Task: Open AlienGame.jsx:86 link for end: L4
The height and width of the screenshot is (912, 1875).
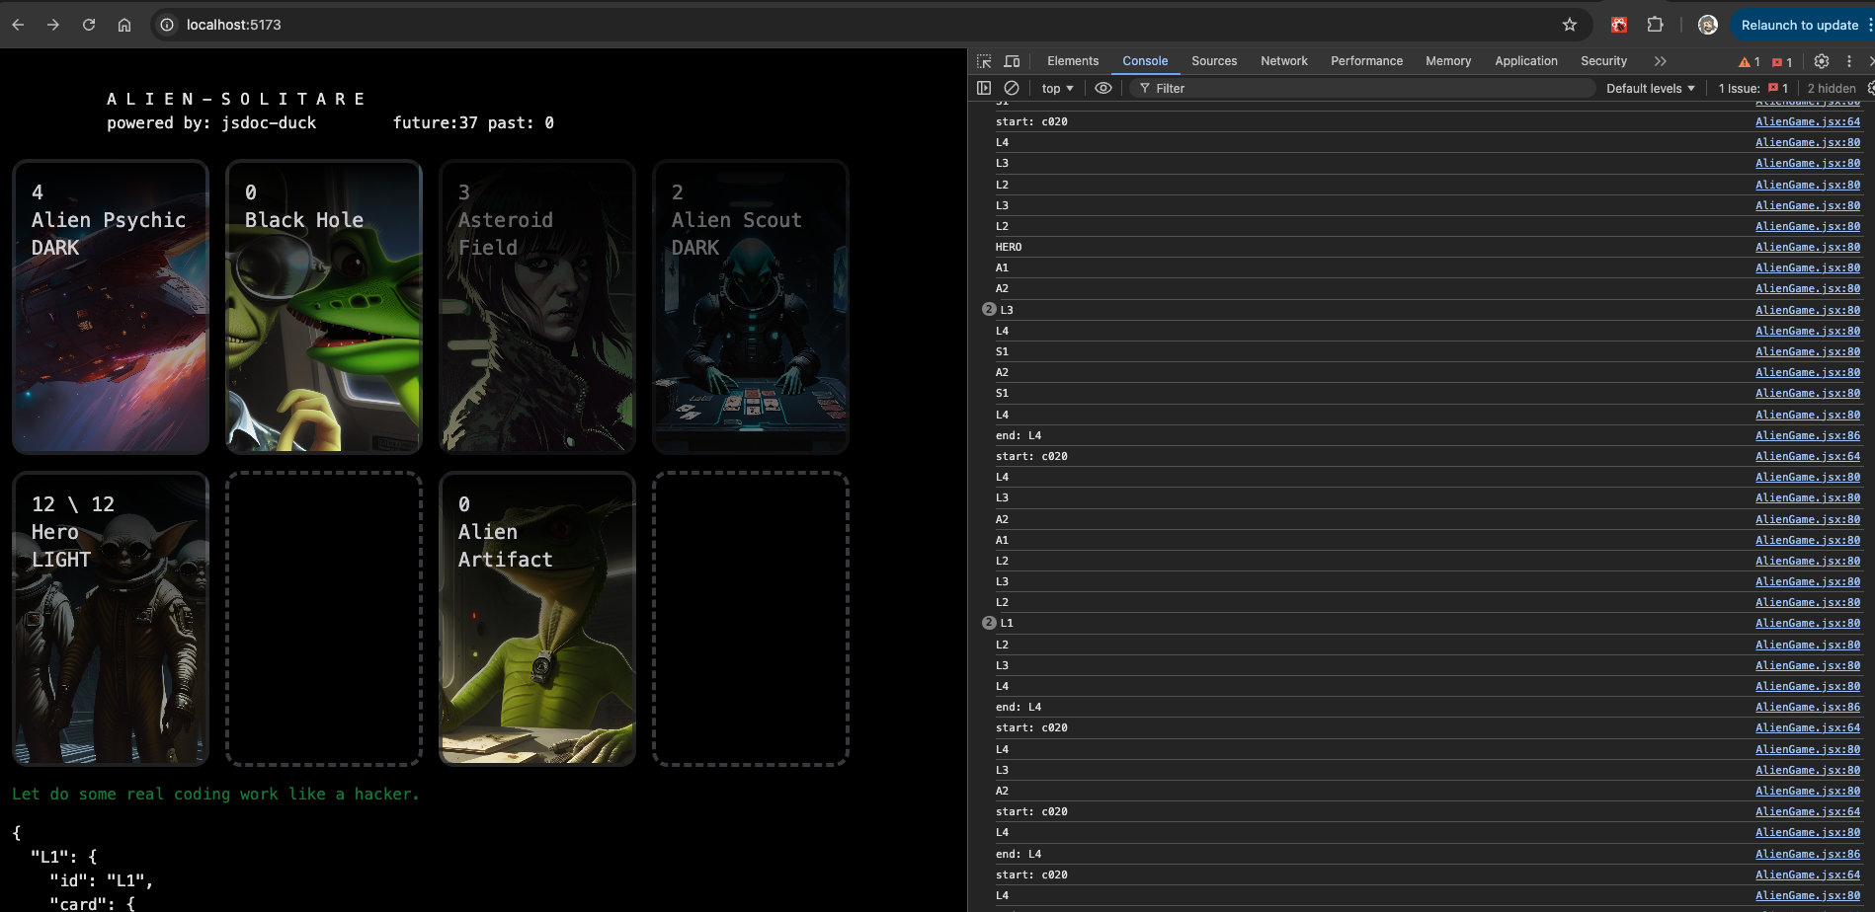Action: pyautogui.click(x=1807, y=435)
